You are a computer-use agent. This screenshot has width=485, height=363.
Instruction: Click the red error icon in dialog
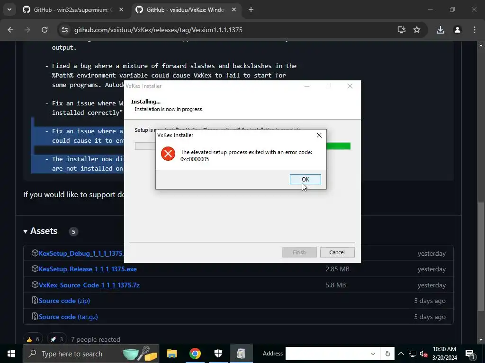click(x=168, y=154)
